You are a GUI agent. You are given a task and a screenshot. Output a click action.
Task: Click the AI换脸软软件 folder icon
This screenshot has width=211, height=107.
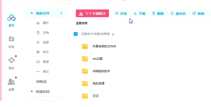[85, 71]
